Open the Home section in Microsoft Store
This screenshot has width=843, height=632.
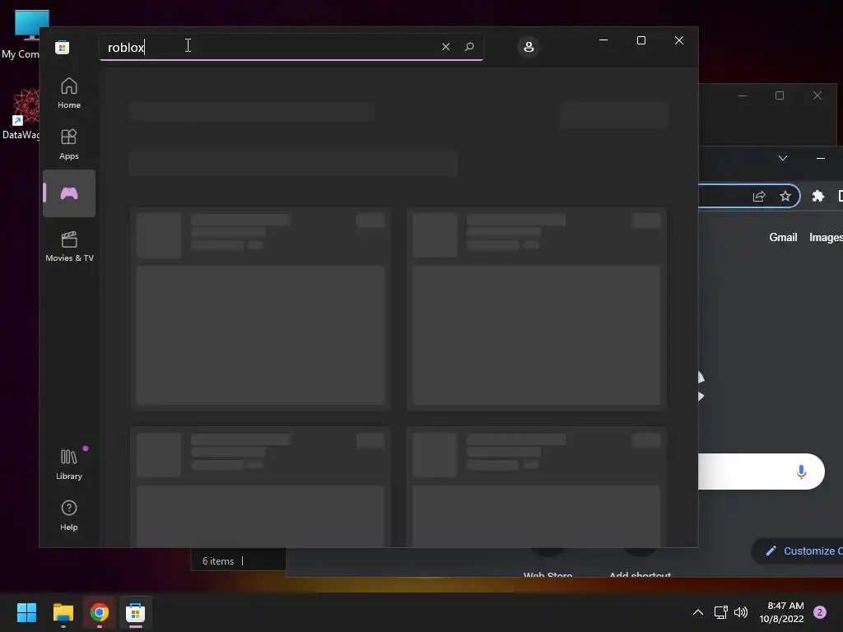(69, 94)
